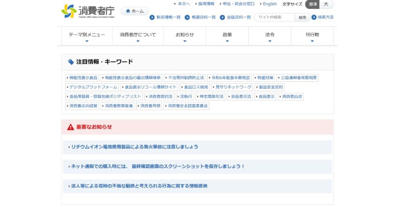The width and height of the screenshot is (395, 207).
Task: Open 製品安全誓約 keyword tag
Action: point(270,87)
